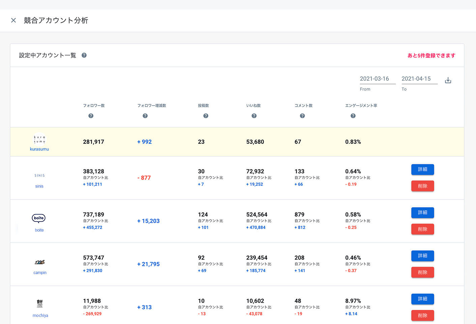The image size is (476, 324).
Task: Open the From date field 2021-03-16
Action: point(377,79)
